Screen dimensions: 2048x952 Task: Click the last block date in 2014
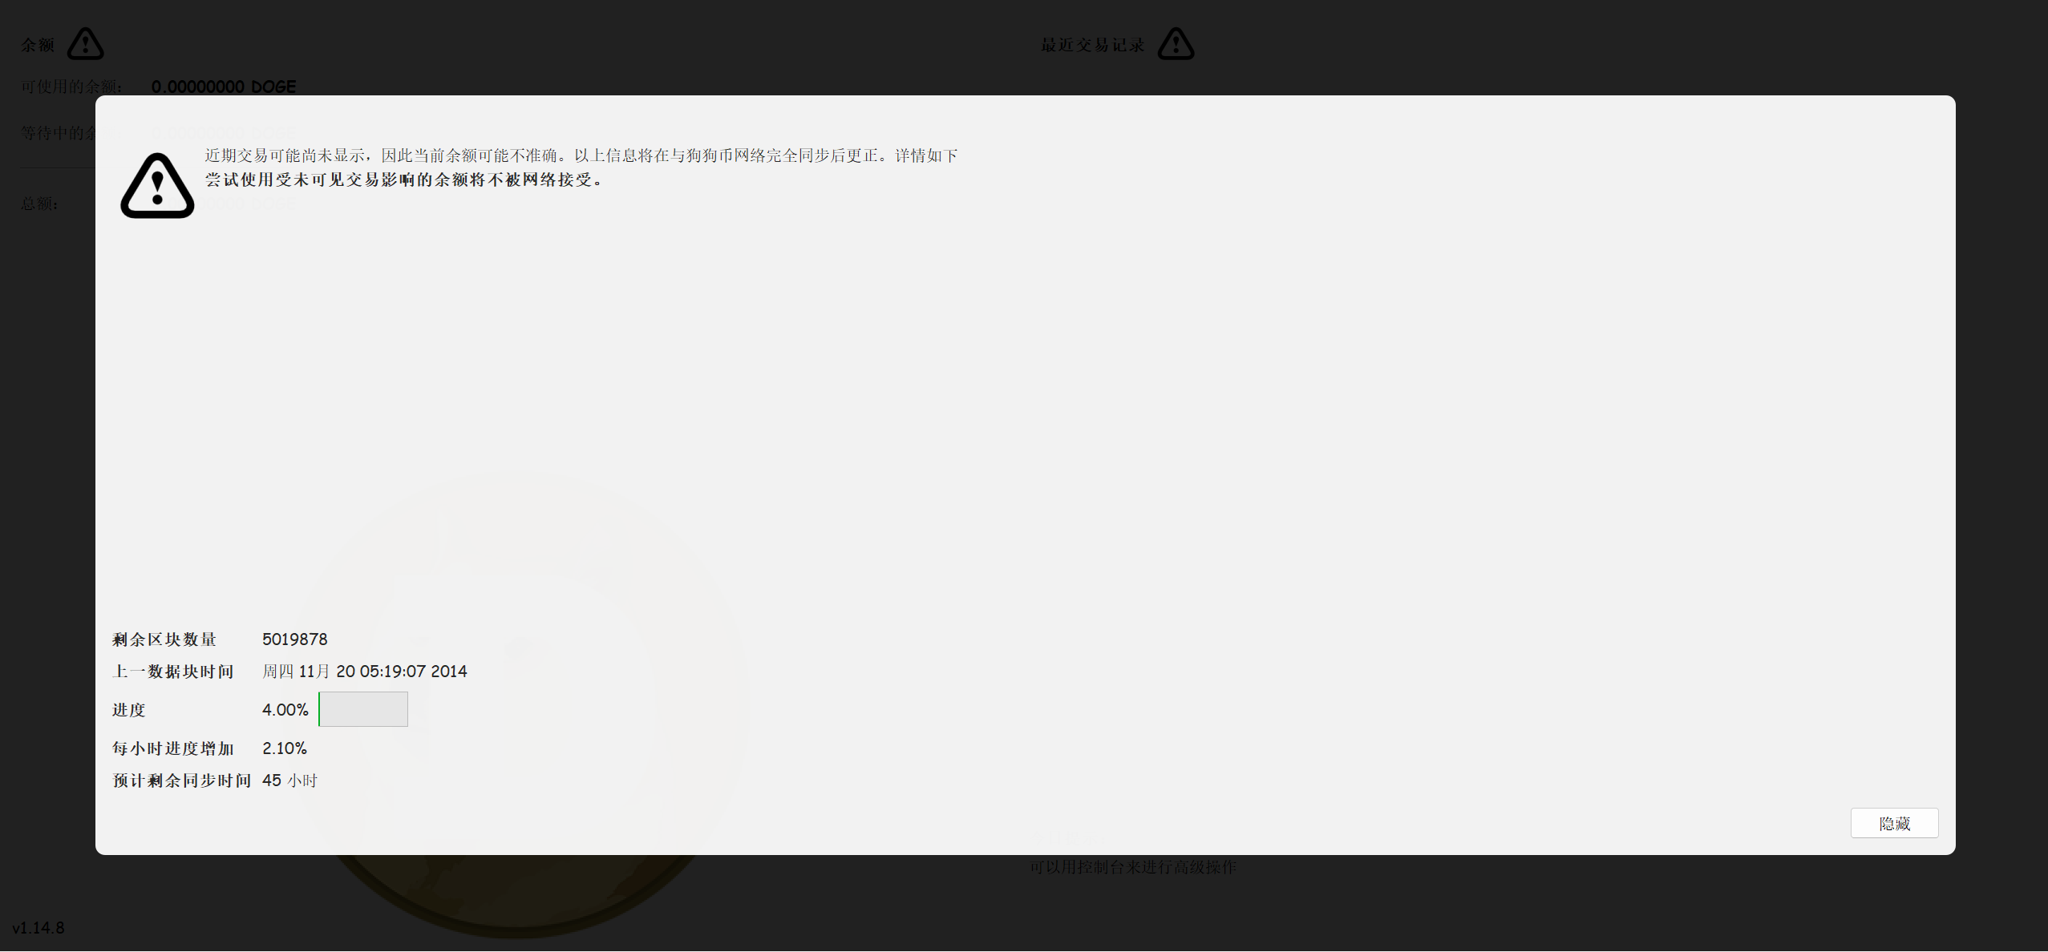coord(364,672)
